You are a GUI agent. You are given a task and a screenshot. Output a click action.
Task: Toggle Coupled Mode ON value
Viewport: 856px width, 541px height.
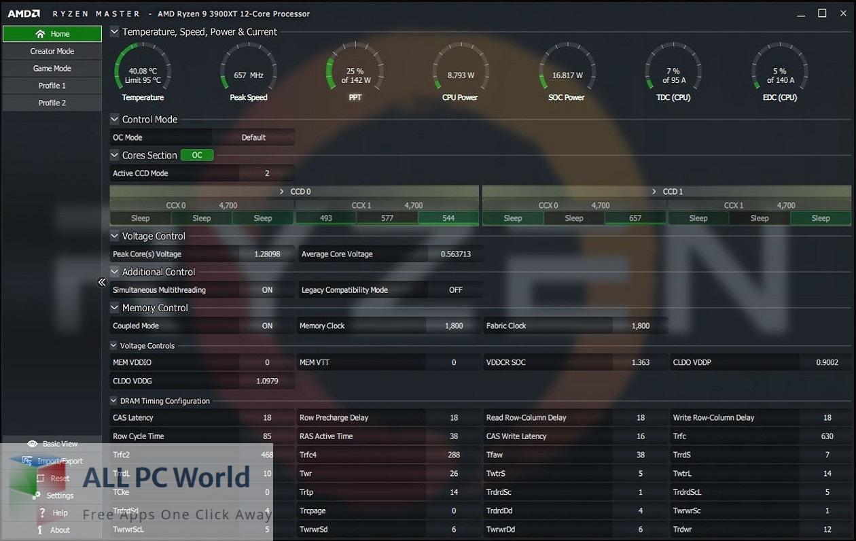point(267,326)
